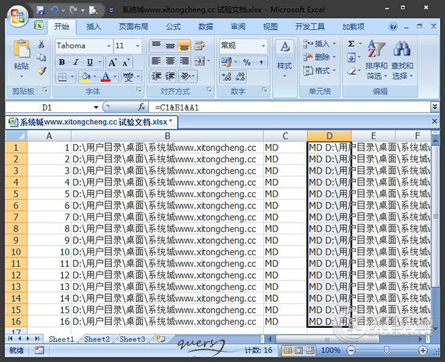Apply comma style

tap(260, 62)
